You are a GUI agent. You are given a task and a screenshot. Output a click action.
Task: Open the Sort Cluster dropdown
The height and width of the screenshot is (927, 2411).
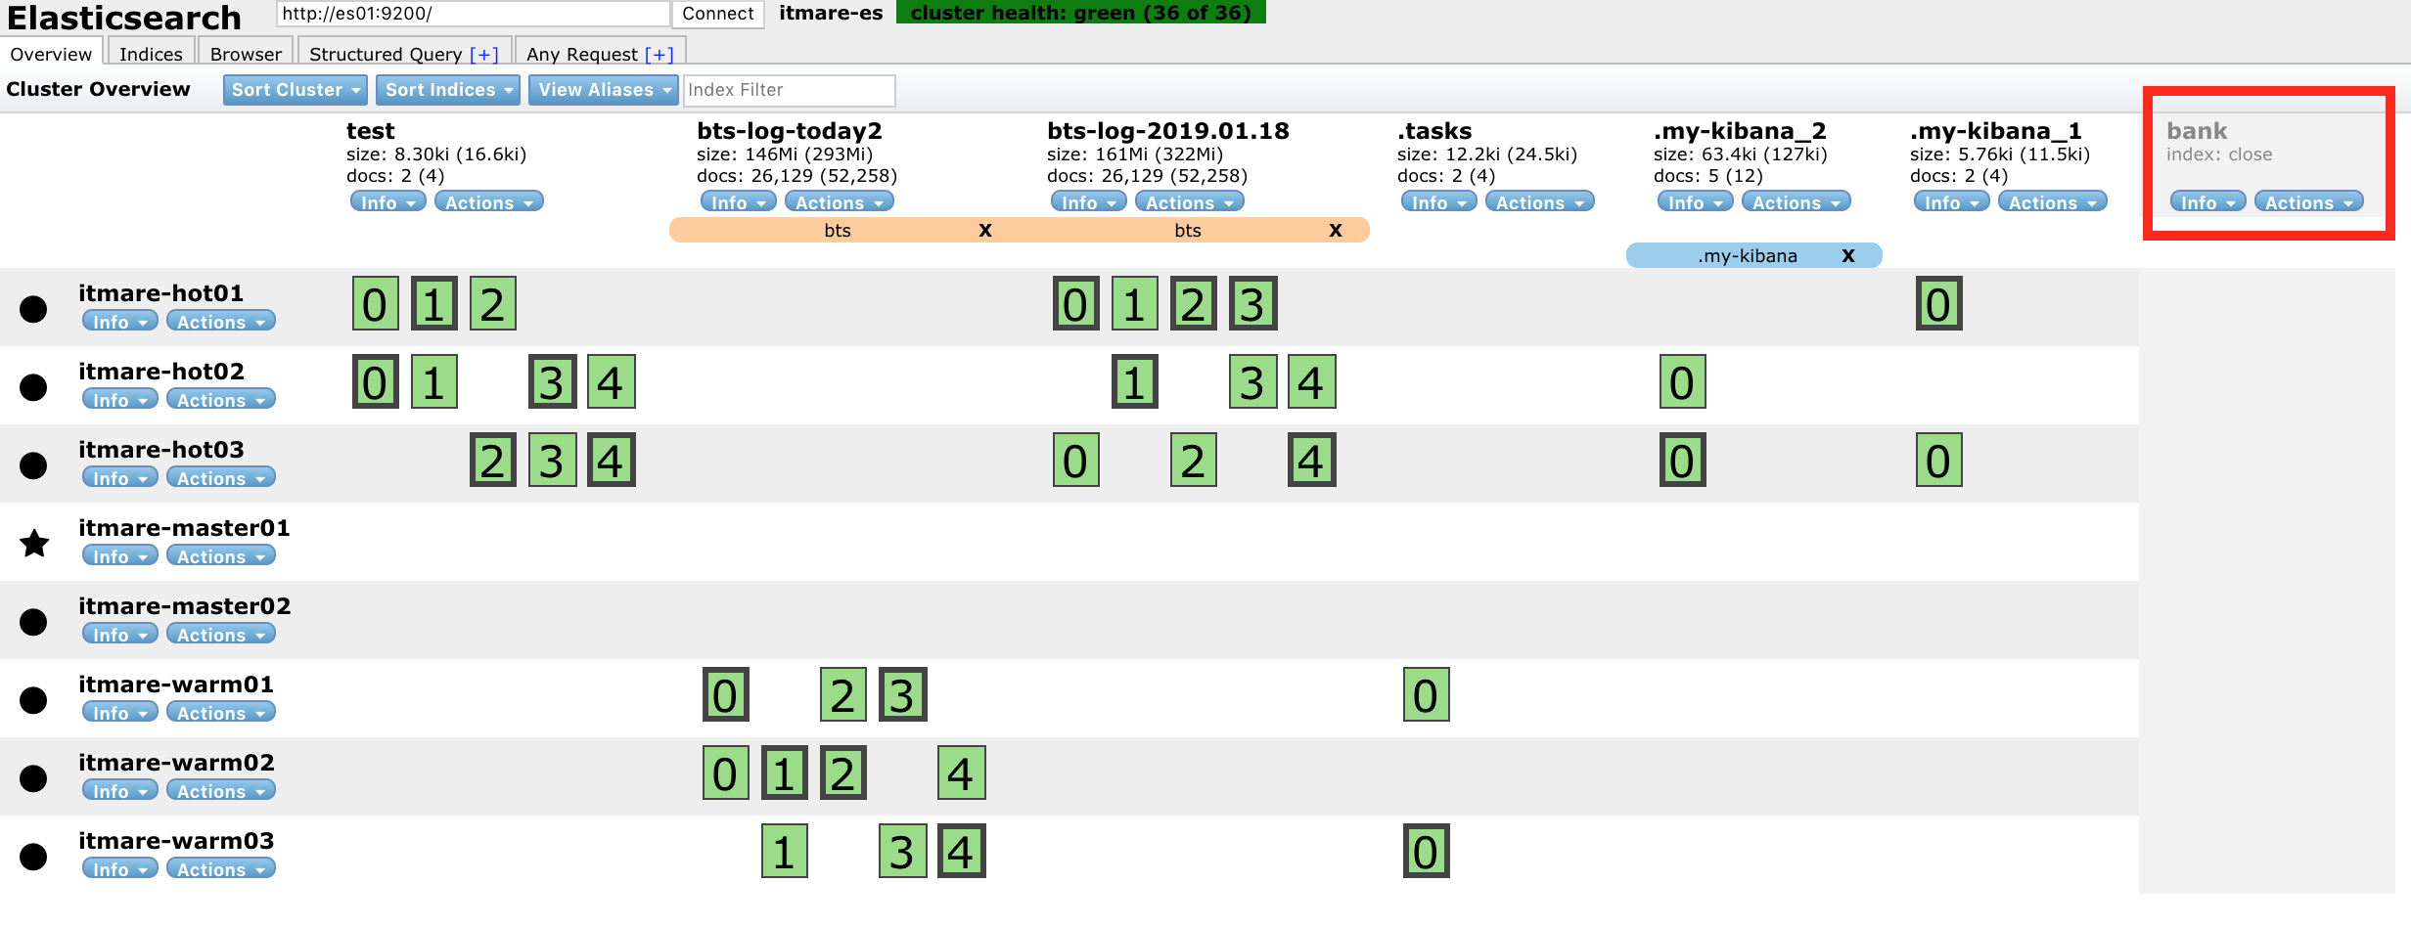[296, 90]
